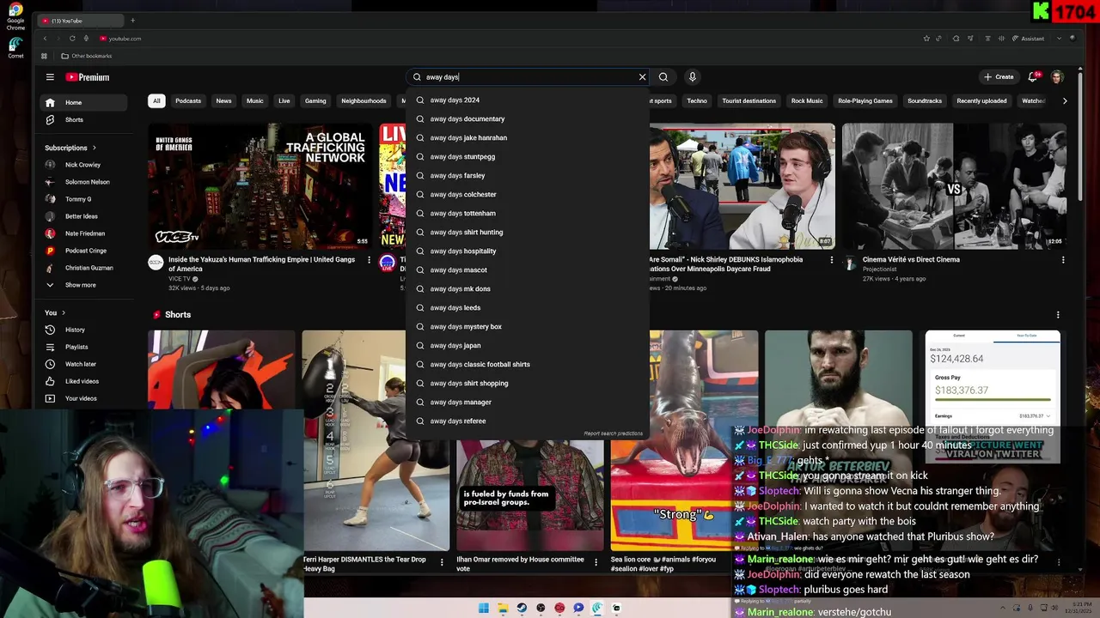Open Home in the sidebar
This screenshot has width=1100, height=618.
[83, 102]
